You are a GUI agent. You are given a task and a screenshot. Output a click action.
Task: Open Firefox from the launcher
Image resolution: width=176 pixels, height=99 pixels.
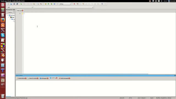pos(3,20)
